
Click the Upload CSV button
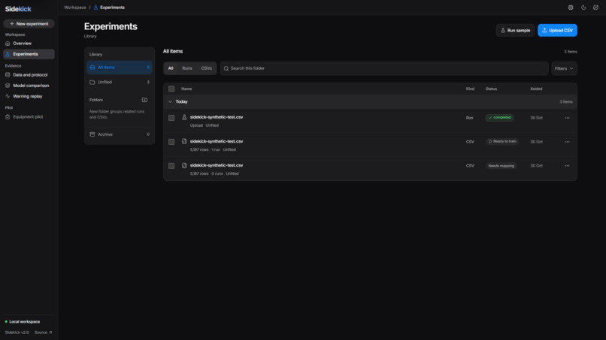[x=557, y=30]
